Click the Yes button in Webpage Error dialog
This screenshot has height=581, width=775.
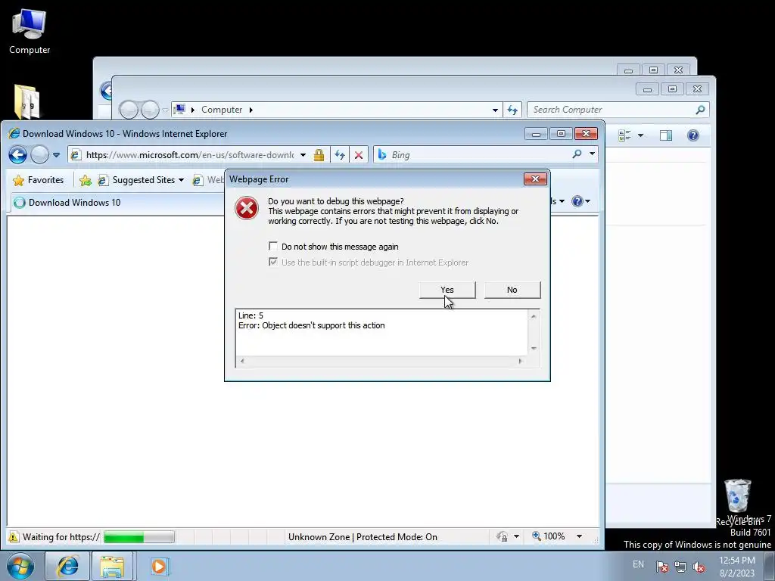(447, 290)
